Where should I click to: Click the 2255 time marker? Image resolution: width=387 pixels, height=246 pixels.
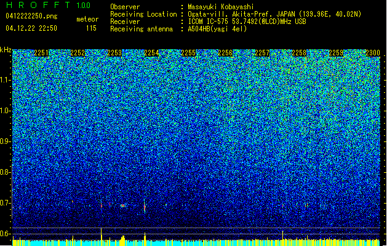(188, 53)
